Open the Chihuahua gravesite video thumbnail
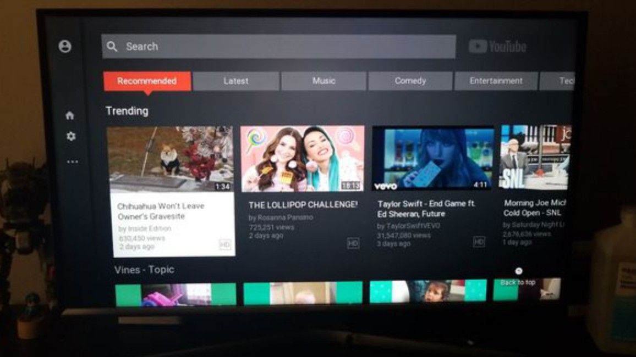 click(171, 159)
